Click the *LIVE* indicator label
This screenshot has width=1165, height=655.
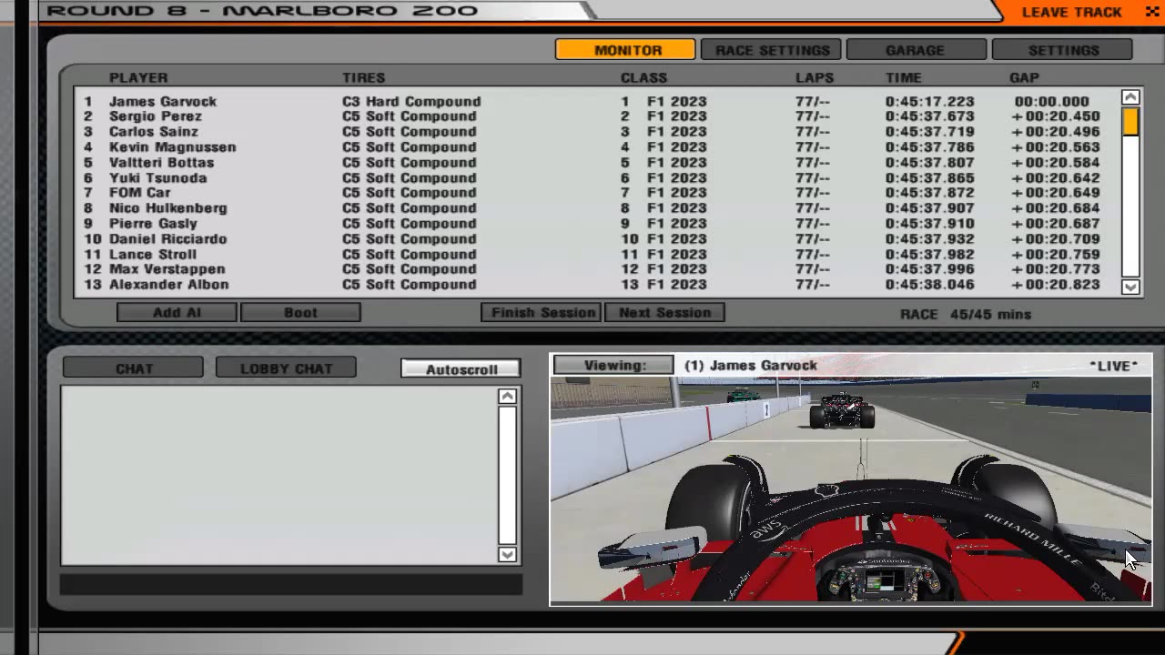click(x=1114, y=366)
